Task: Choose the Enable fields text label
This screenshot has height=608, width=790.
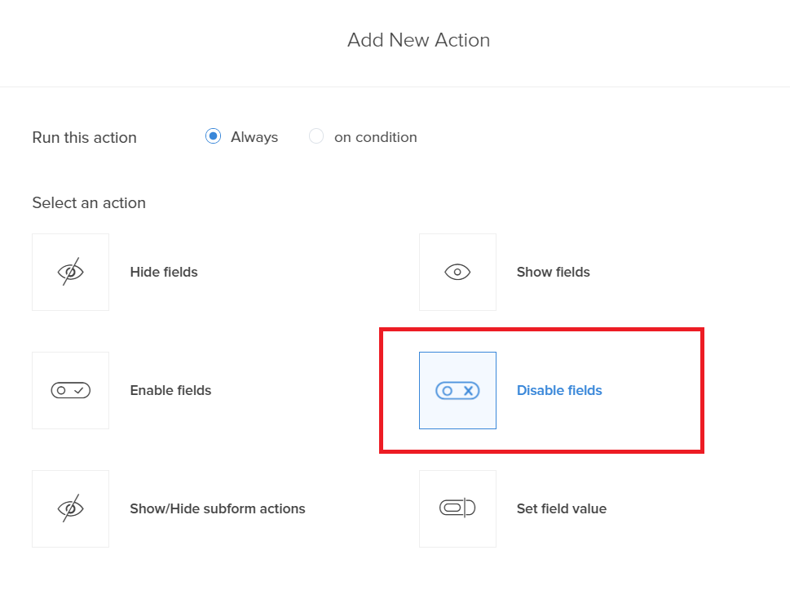Action: 170,390
